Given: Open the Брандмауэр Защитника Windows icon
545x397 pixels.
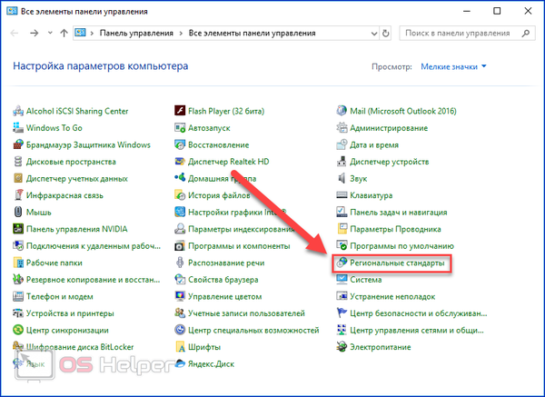Looking at the screenshot, I should click(18, 144).
